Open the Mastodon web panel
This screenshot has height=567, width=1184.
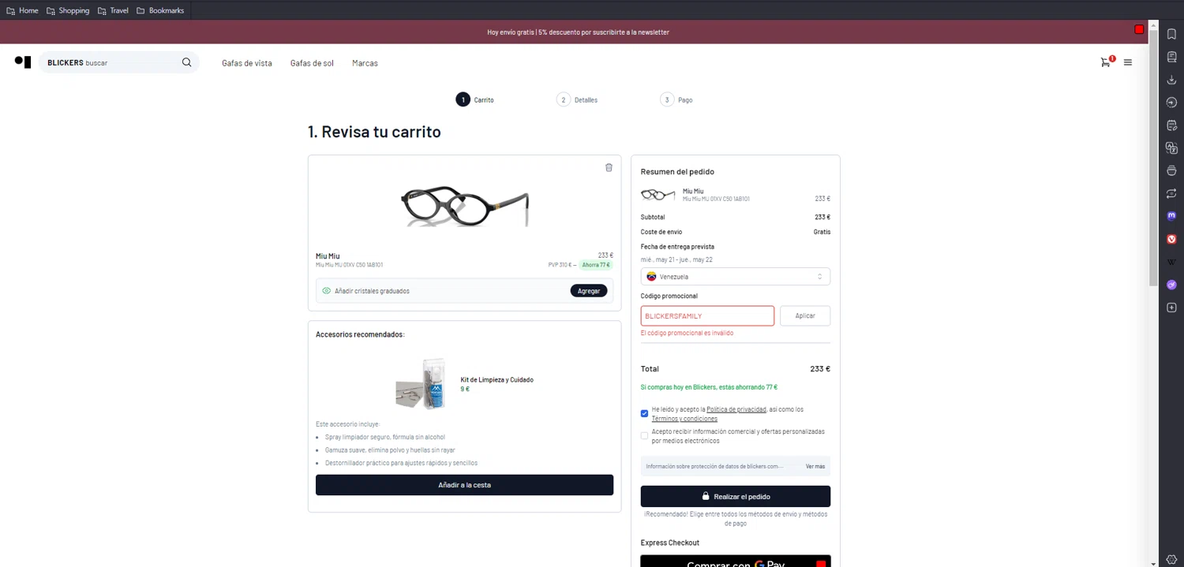coord(1172,215)
